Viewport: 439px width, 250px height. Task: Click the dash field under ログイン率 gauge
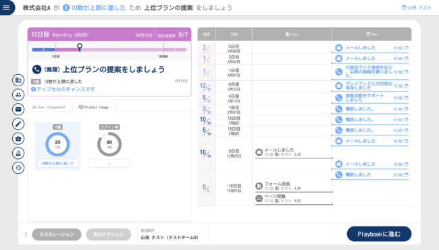[x=109, y=163]
